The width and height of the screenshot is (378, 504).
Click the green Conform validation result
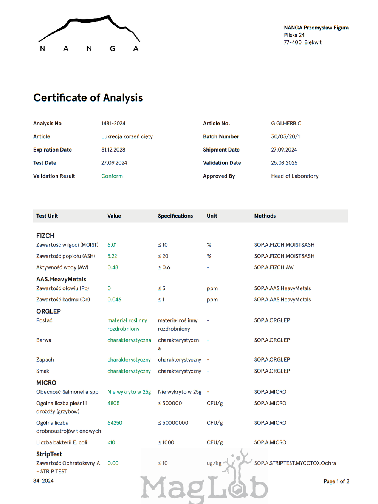112,176
